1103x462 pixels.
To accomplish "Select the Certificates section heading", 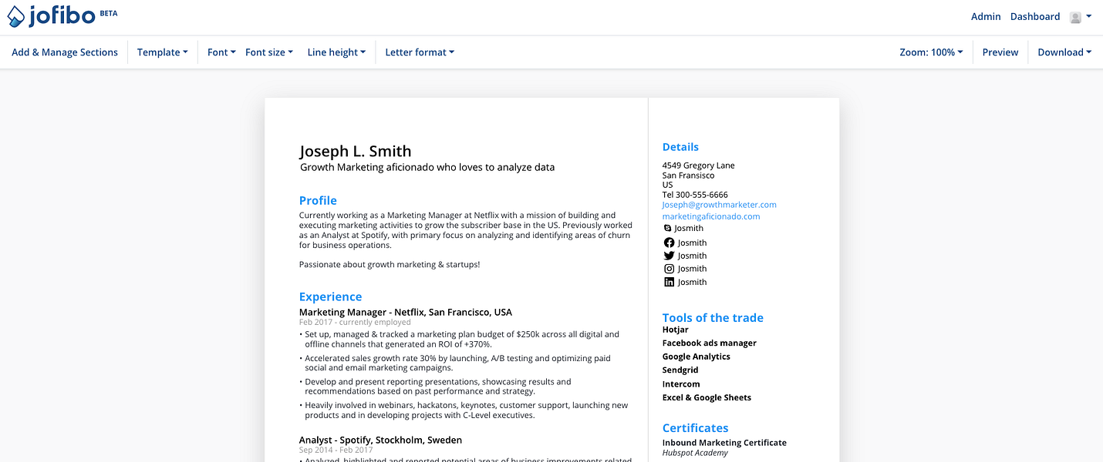I will coord(695,428).
